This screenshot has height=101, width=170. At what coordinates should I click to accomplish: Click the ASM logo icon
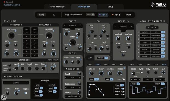click(x=152, y=5)
